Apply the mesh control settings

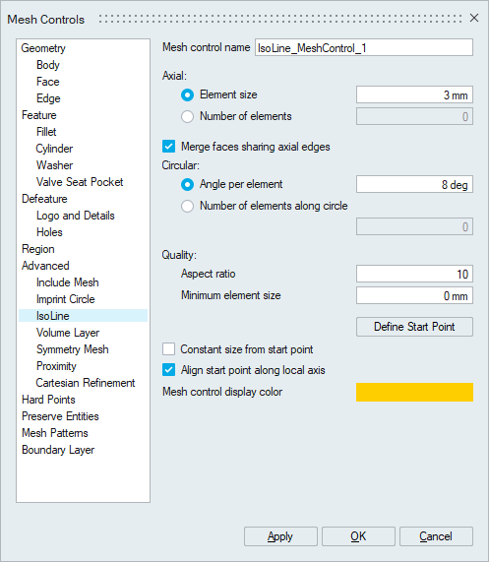(280, 536)
